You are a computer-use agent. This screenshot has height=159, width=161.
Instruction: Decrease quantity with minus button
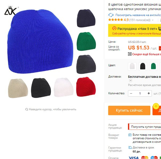[x=131, y=93]
